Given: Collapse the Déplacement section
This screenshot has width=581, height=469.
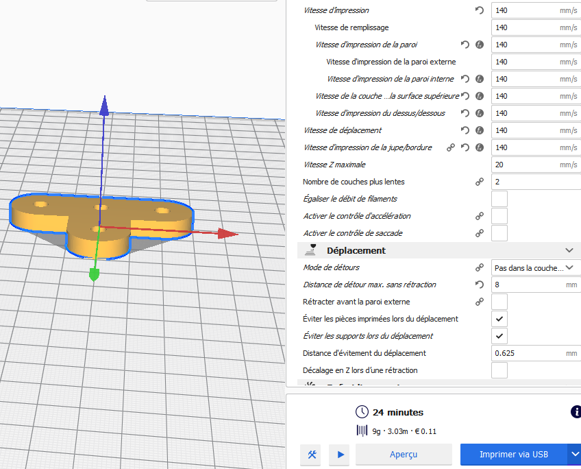Looking at the screenshot, I should click(569, 250).
